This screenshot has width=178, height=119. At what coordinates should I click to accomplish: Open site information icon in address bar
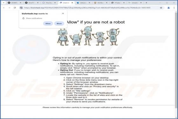21,8
